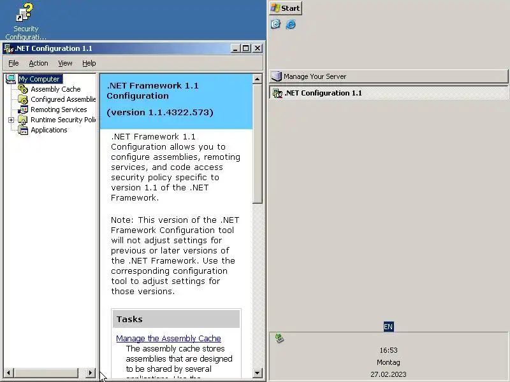Click the EN language indicator
Image resolution: width=510 pixels, height=382 pixels.
(388, 327)
